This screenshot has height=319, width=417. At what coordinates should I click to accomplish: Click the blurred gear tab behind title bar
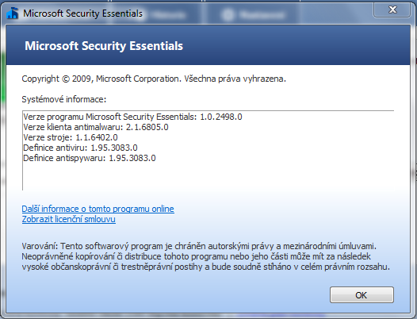point(253,14)
